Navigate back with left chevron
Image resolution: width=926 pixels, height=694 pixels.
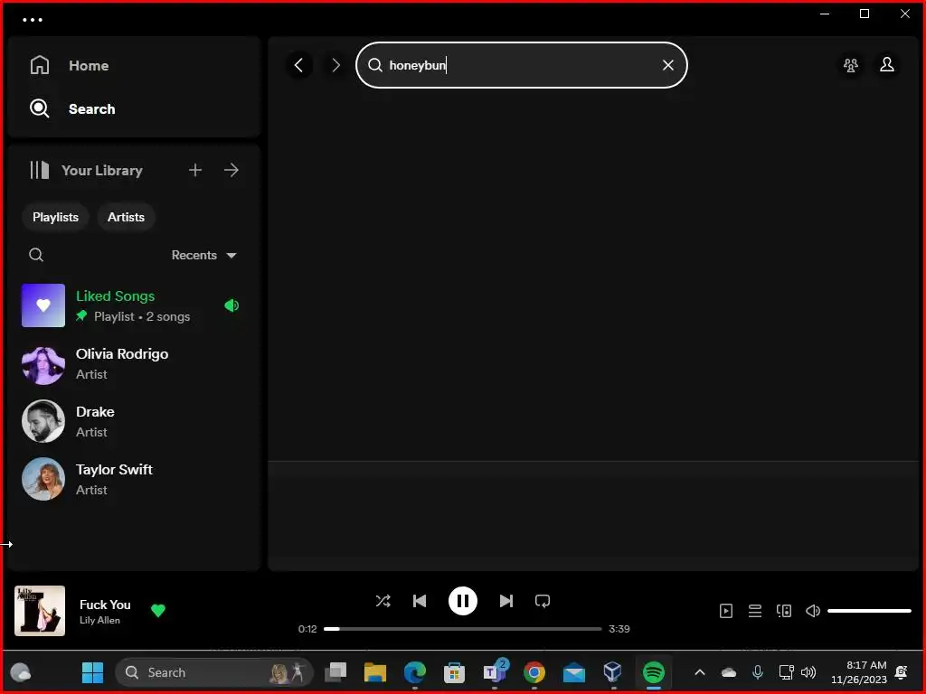(299, 65)
